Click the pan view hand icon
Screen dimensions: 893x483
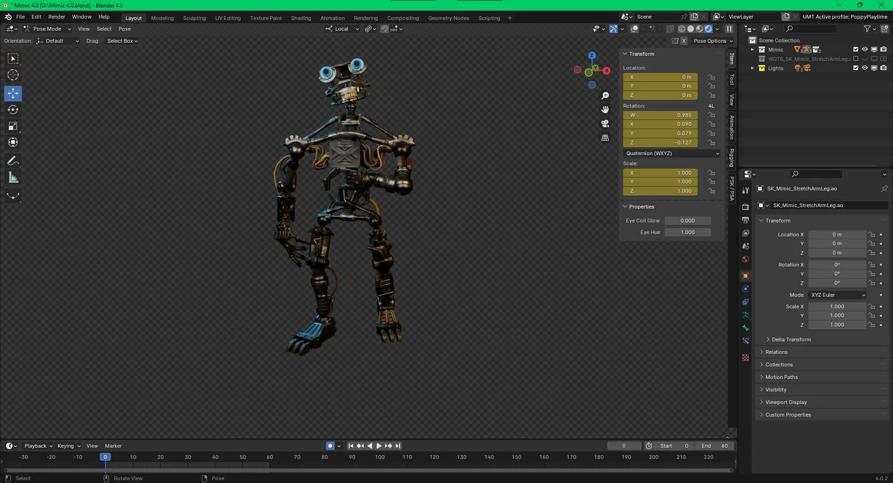(605, 110)
